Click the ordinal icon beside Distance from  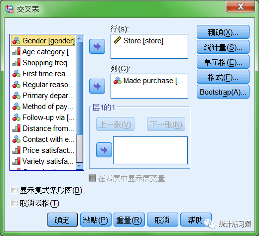coord(16,128)
